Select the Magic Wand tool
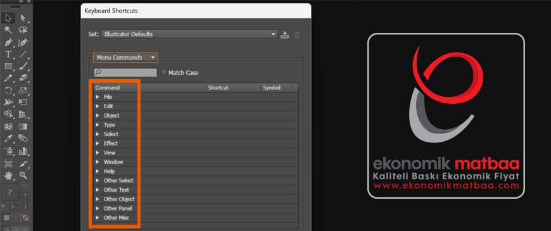The height and width of the screenshot is (231, 551). [x=8, y=30]
